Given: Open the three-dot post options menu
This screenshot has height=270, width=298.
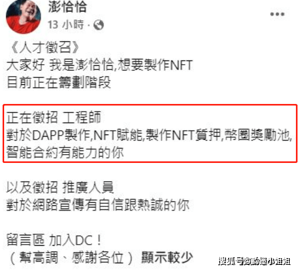Looking at the screenshot, I should (277, 14).
